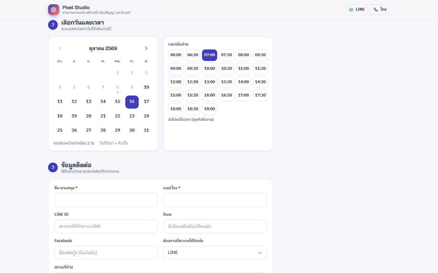Pick the 10:00 time slot
The width and height of the screenshot is (438, 273).
coord(210,69)
